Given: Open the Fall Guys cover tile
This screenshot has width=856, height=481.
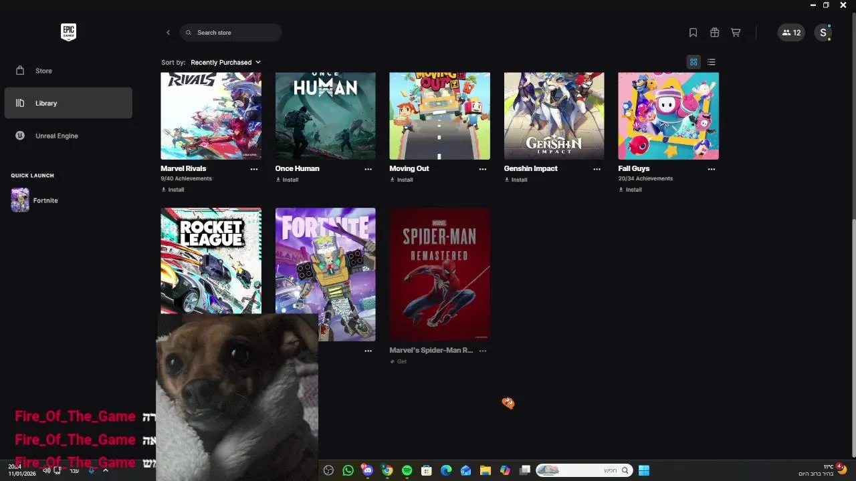Looking at the screenshot, I should coord(668,116).
